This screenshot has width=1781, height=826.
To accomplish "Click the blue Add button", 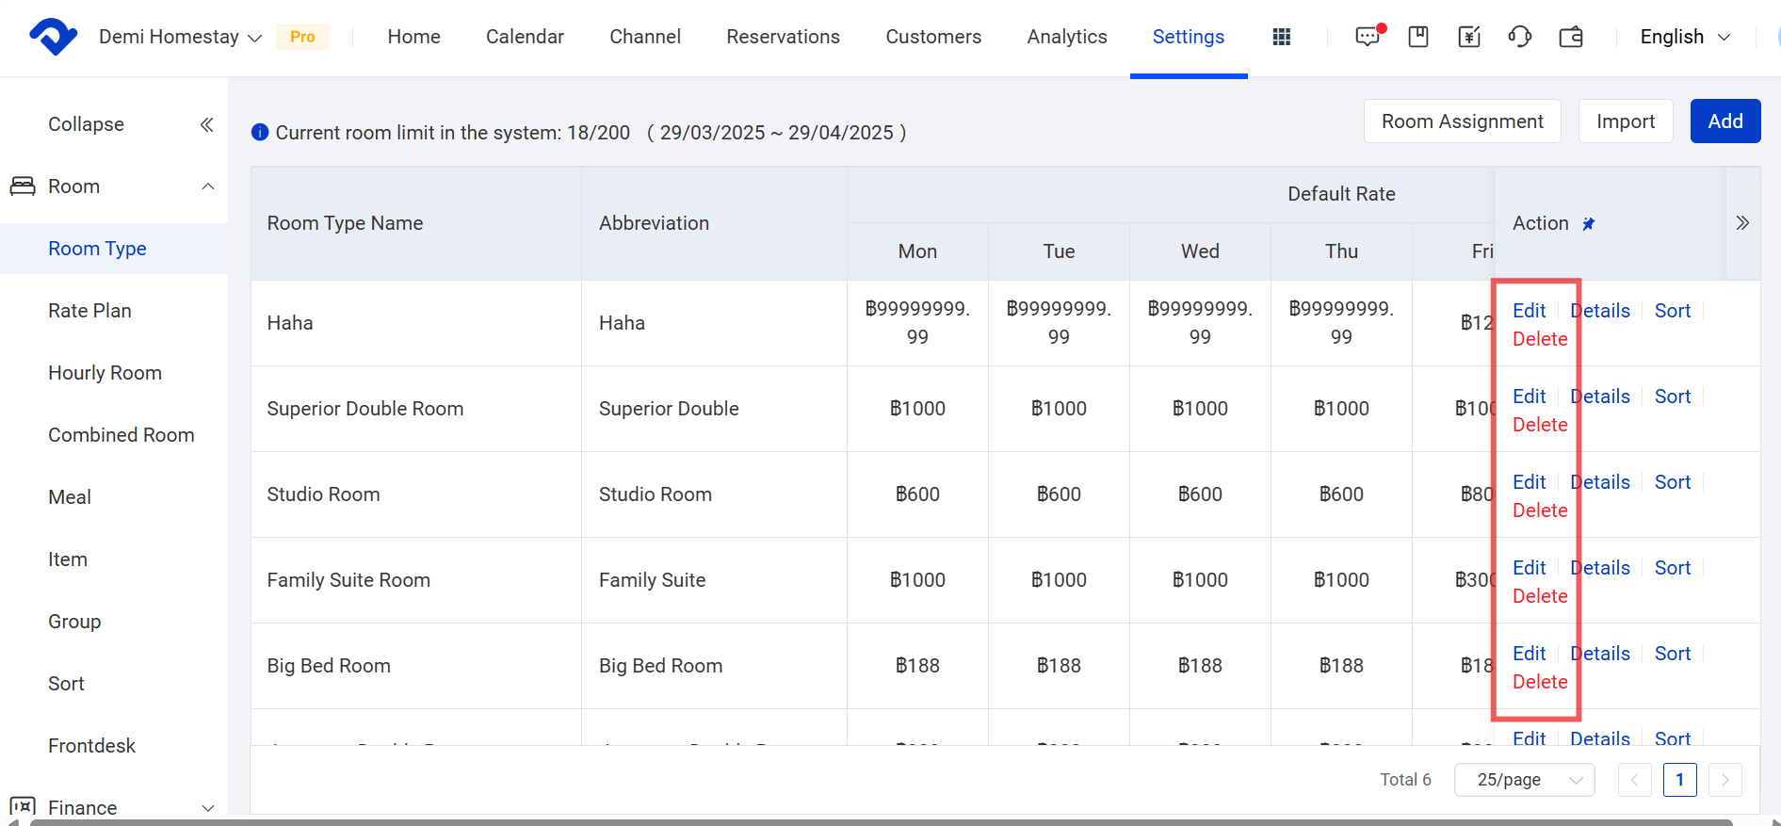I will pos(1724,121).
